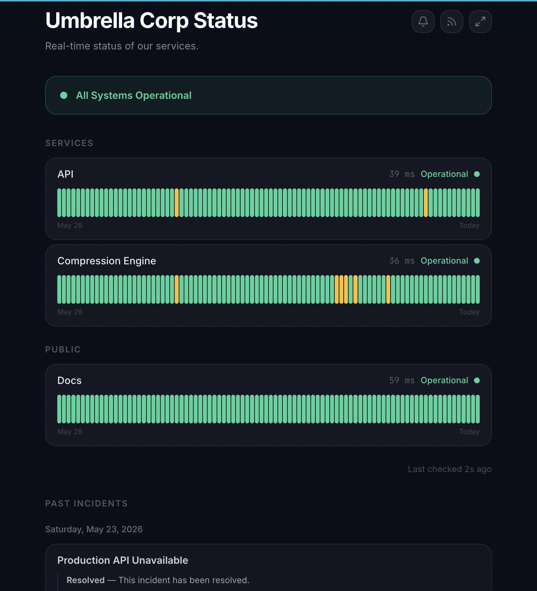The width and height of the screenshot is (537, 591).
Task: Click the Resolved incident update text
Action: pos(158,580)
